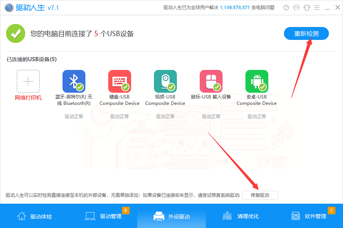Screen dimensions: 343x228
Task: Click the red 网络打印机 label
Action: [x=28, y=98]
